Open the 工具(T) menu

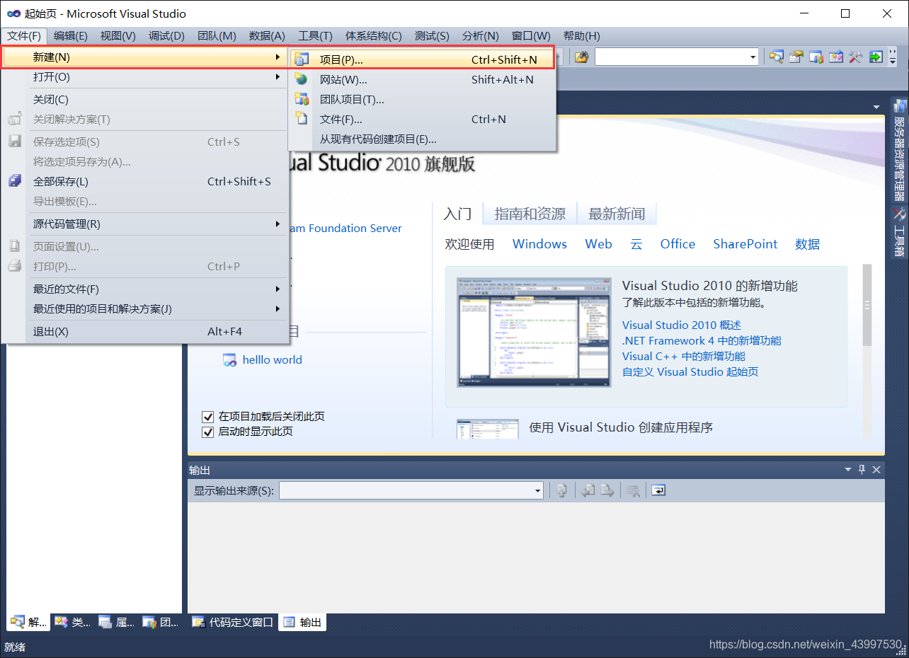[315, 36]
